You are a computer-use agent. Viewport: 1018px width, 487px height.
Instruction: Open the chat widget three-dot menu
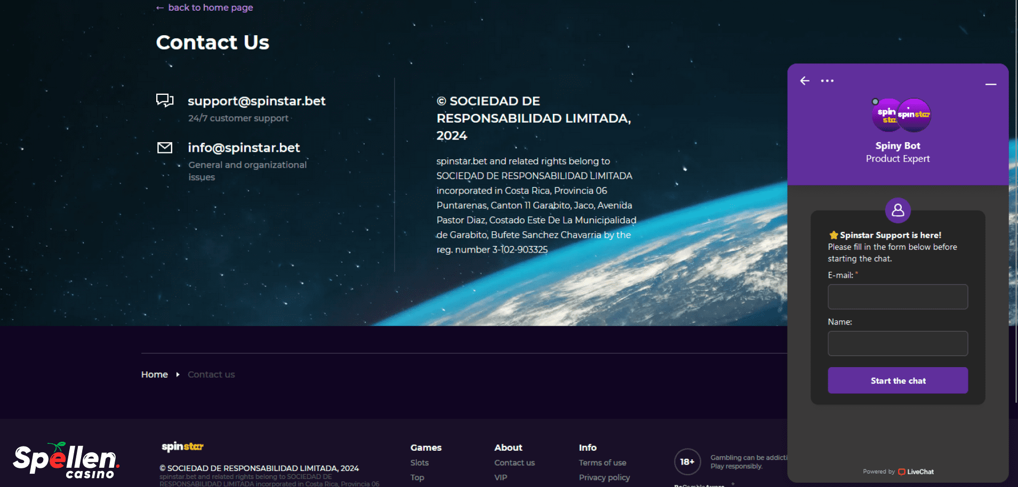pyautogui.click(x=827, y=80)
